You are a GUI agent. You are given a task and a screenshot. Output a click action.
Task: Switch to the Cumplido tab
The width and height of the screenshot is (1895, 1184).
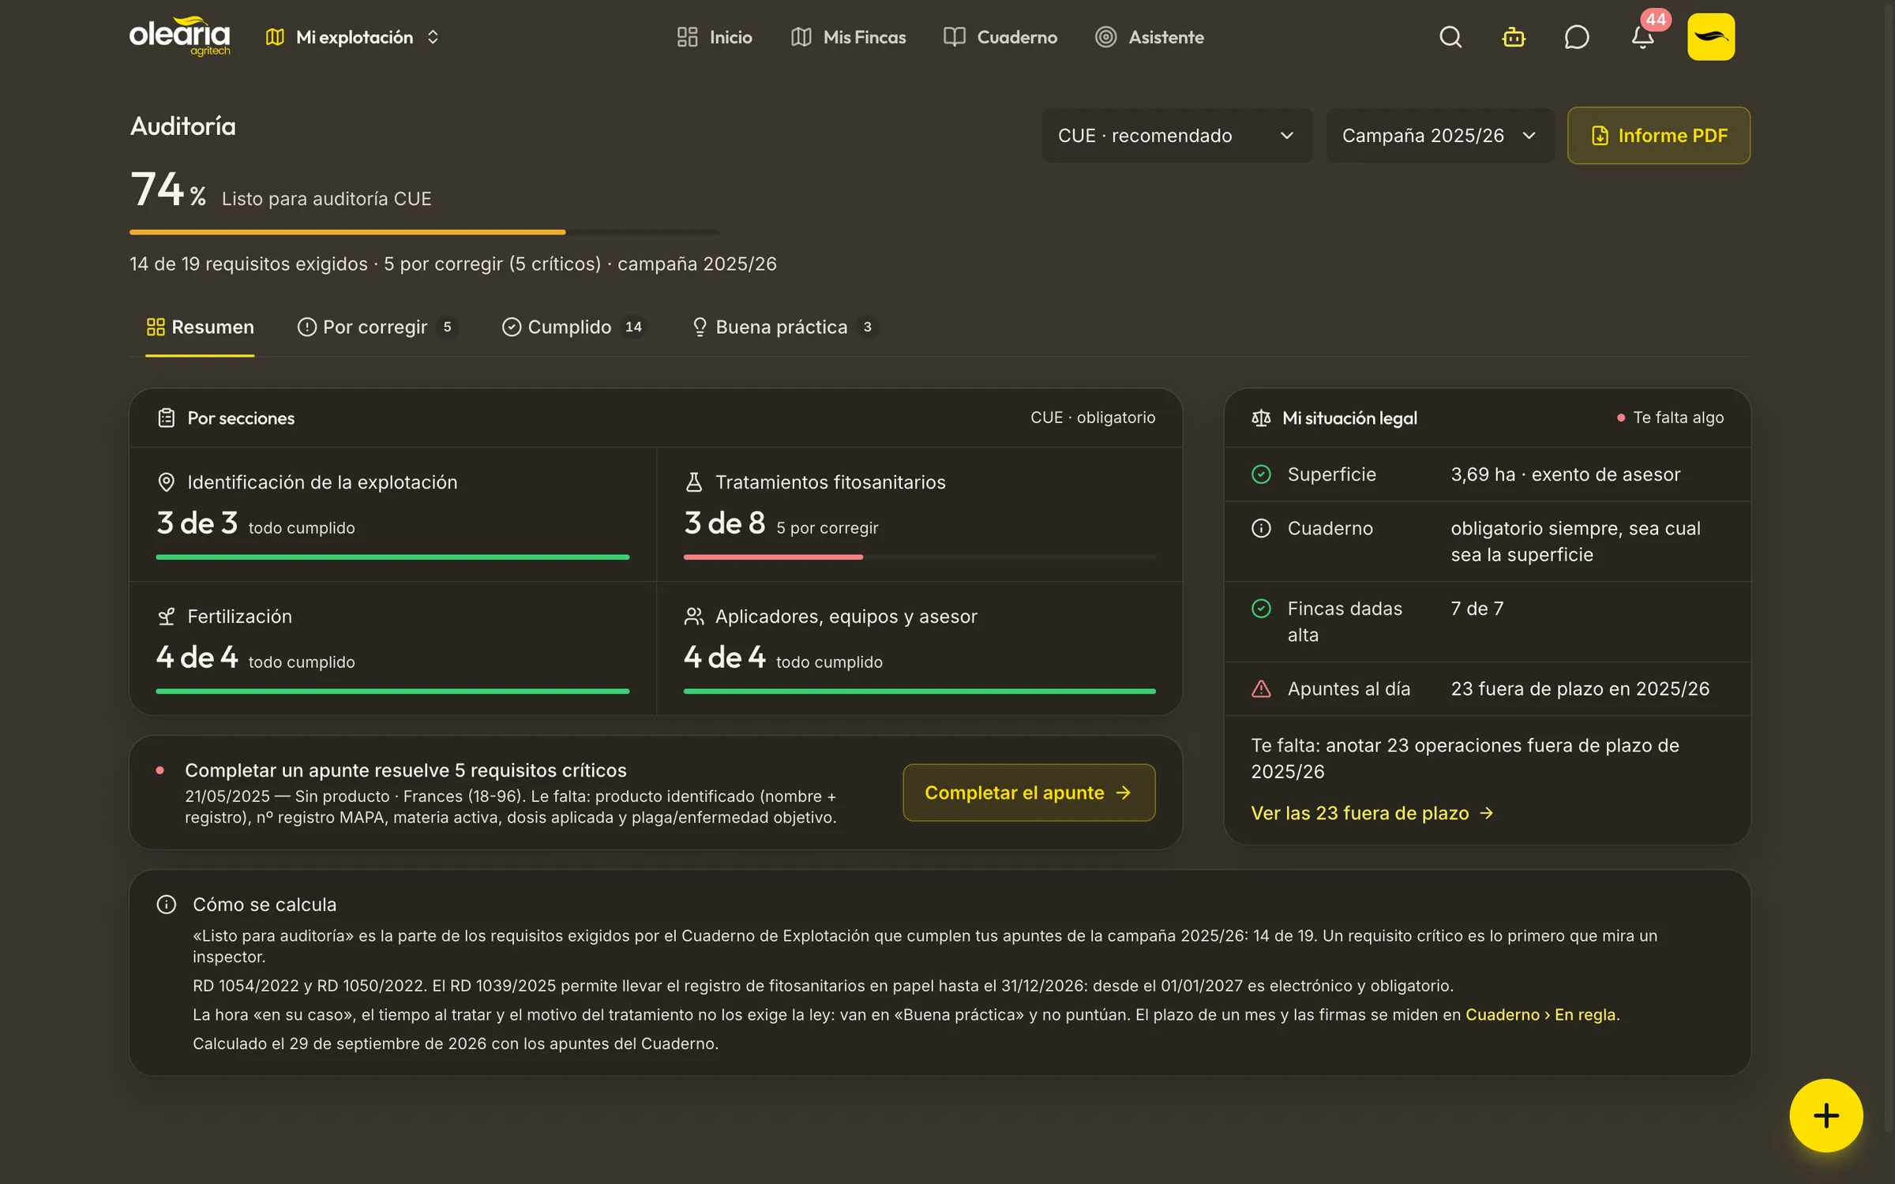(574, 328)
